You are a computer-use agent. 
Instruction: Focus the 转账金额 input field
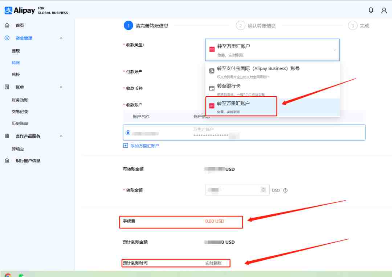click(x=237, y=190)
